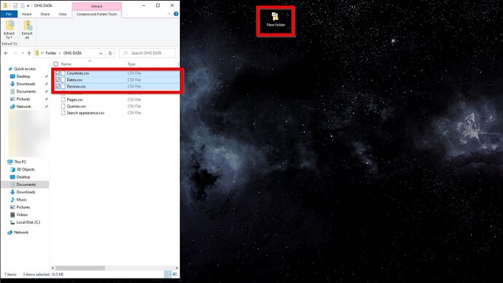Click OHG DATA in the breadcrumb path
Screen dimensions: 503x283
click(x=72, y=53)
